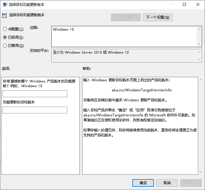205x190 pixels.
Task: Click the down arrow of the 帮助 scrollbar
Action: [x=201, y=172]
